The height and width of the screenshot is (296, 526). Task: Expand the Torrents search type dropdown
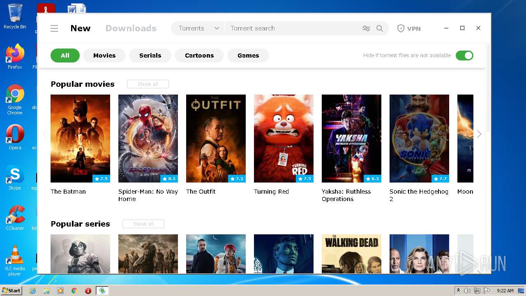198,28
